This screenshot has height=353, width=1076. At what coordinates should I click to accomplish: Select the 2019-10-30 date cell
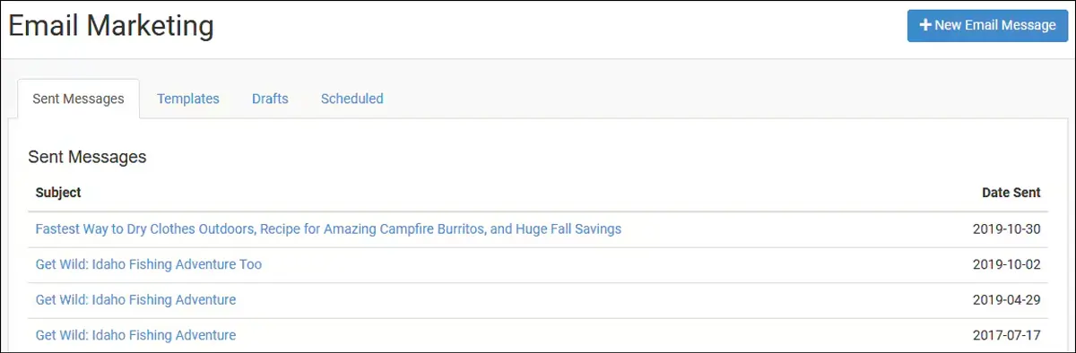point(1007,228)
